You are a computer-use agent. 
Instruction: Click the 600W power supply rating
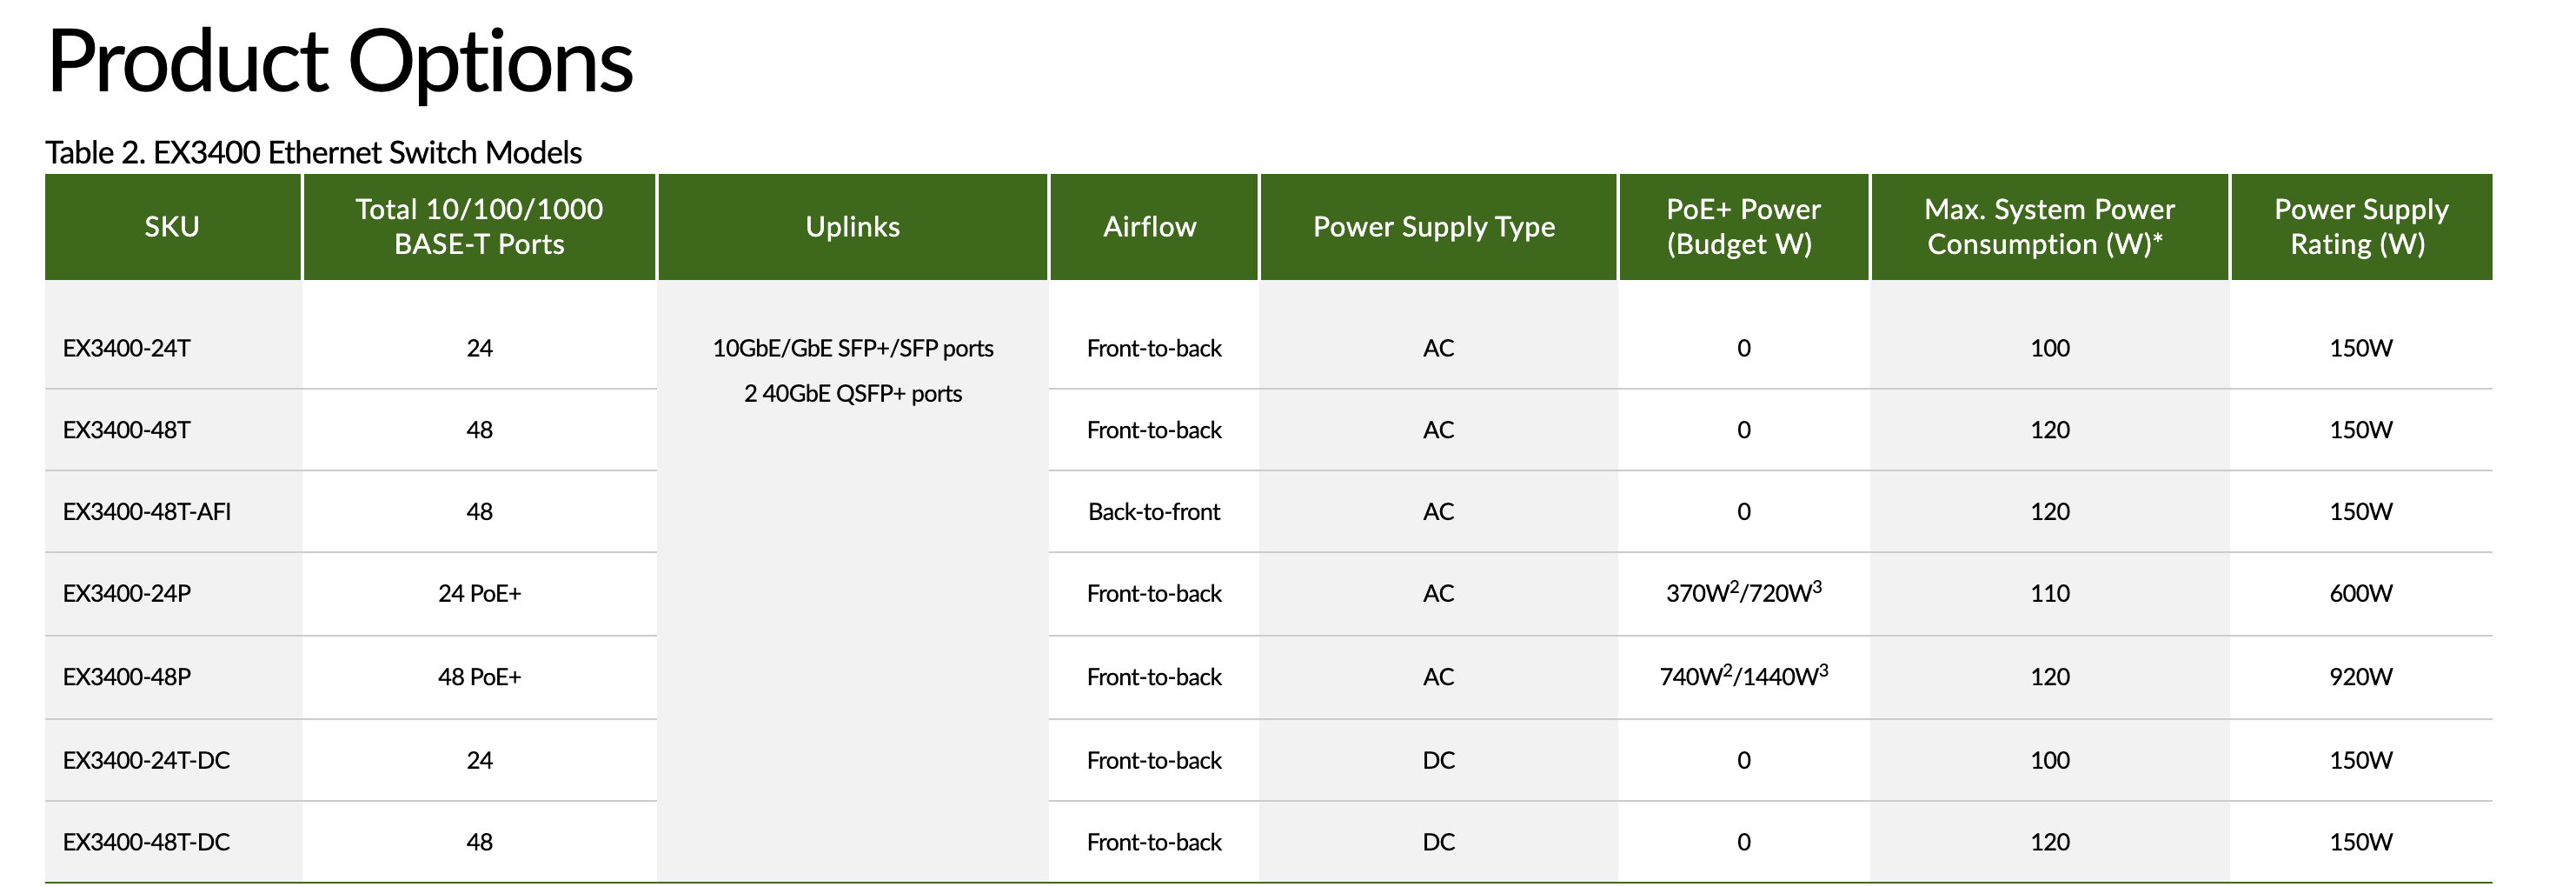click(x=2361, y=594)
